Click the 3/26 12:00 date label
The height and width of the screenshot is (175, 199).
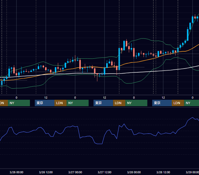(46, 172)
